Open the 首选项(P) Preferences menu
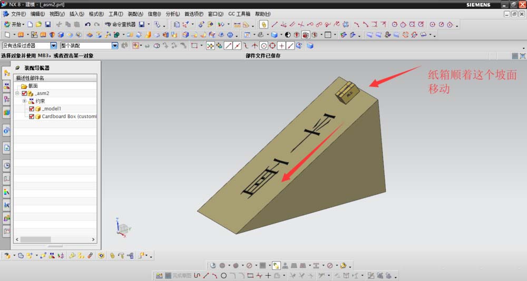Screen dimensions: 527x281 pyautogui.click(x=194, y=14)
